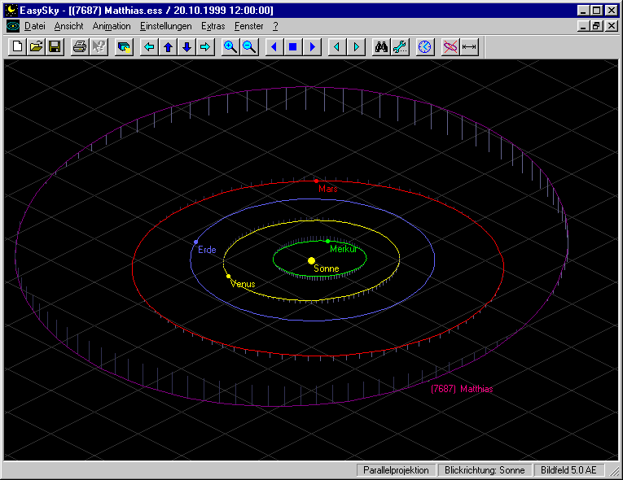Click the Parallelprojektion status bar field
Viewport: 623px width, 480px height.
point(396,470)
